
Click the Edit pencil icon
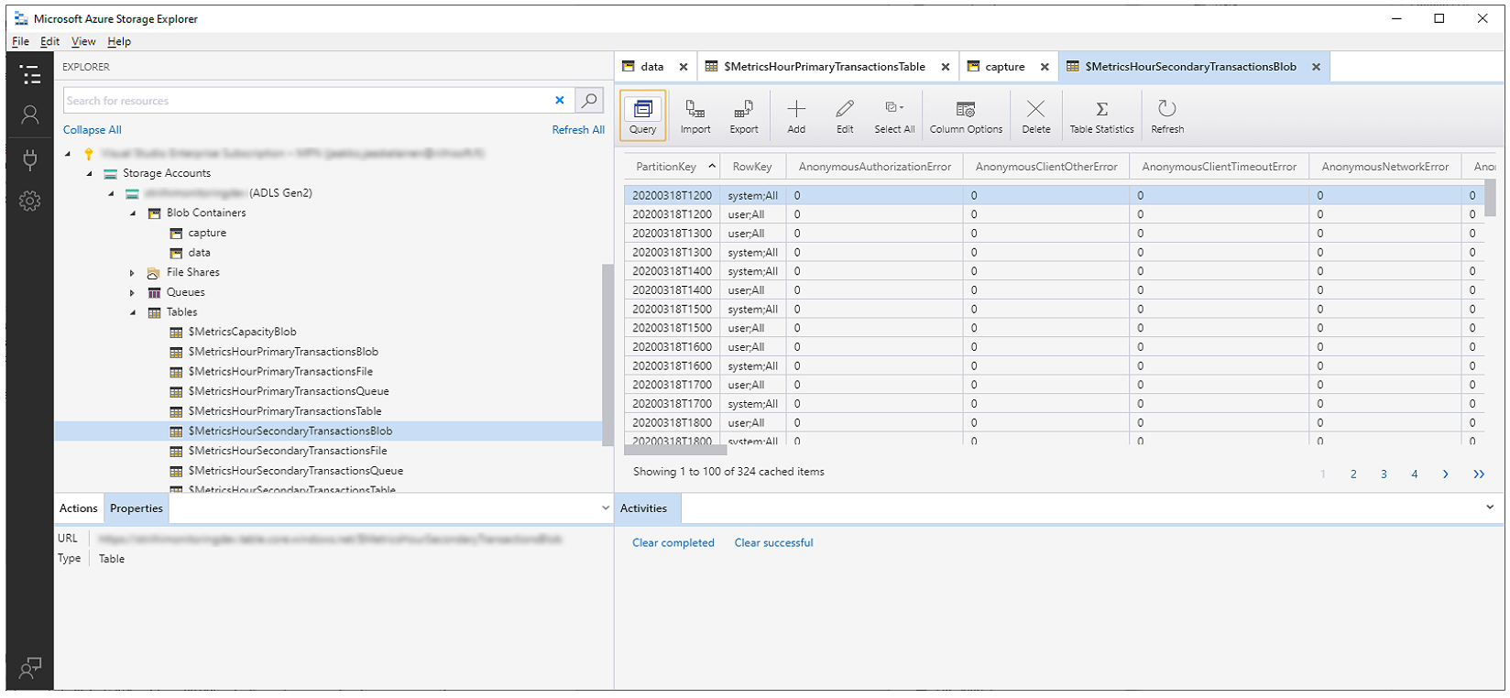845,116
